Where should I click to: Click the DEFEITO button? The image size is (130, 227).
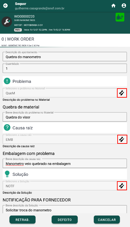click(x=65, y=220)
